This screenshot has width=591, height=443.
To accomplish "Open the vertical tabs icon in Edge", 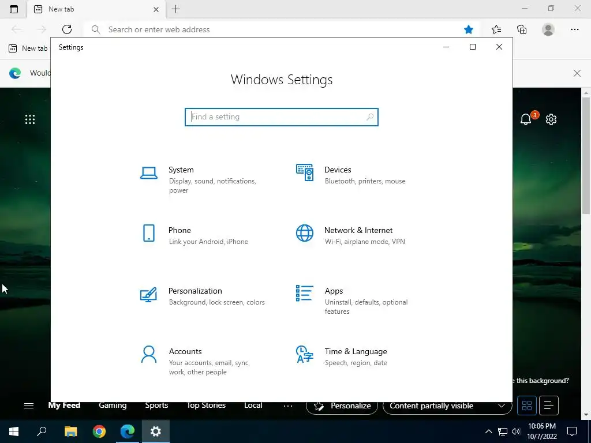I will (x=14, y=9).
